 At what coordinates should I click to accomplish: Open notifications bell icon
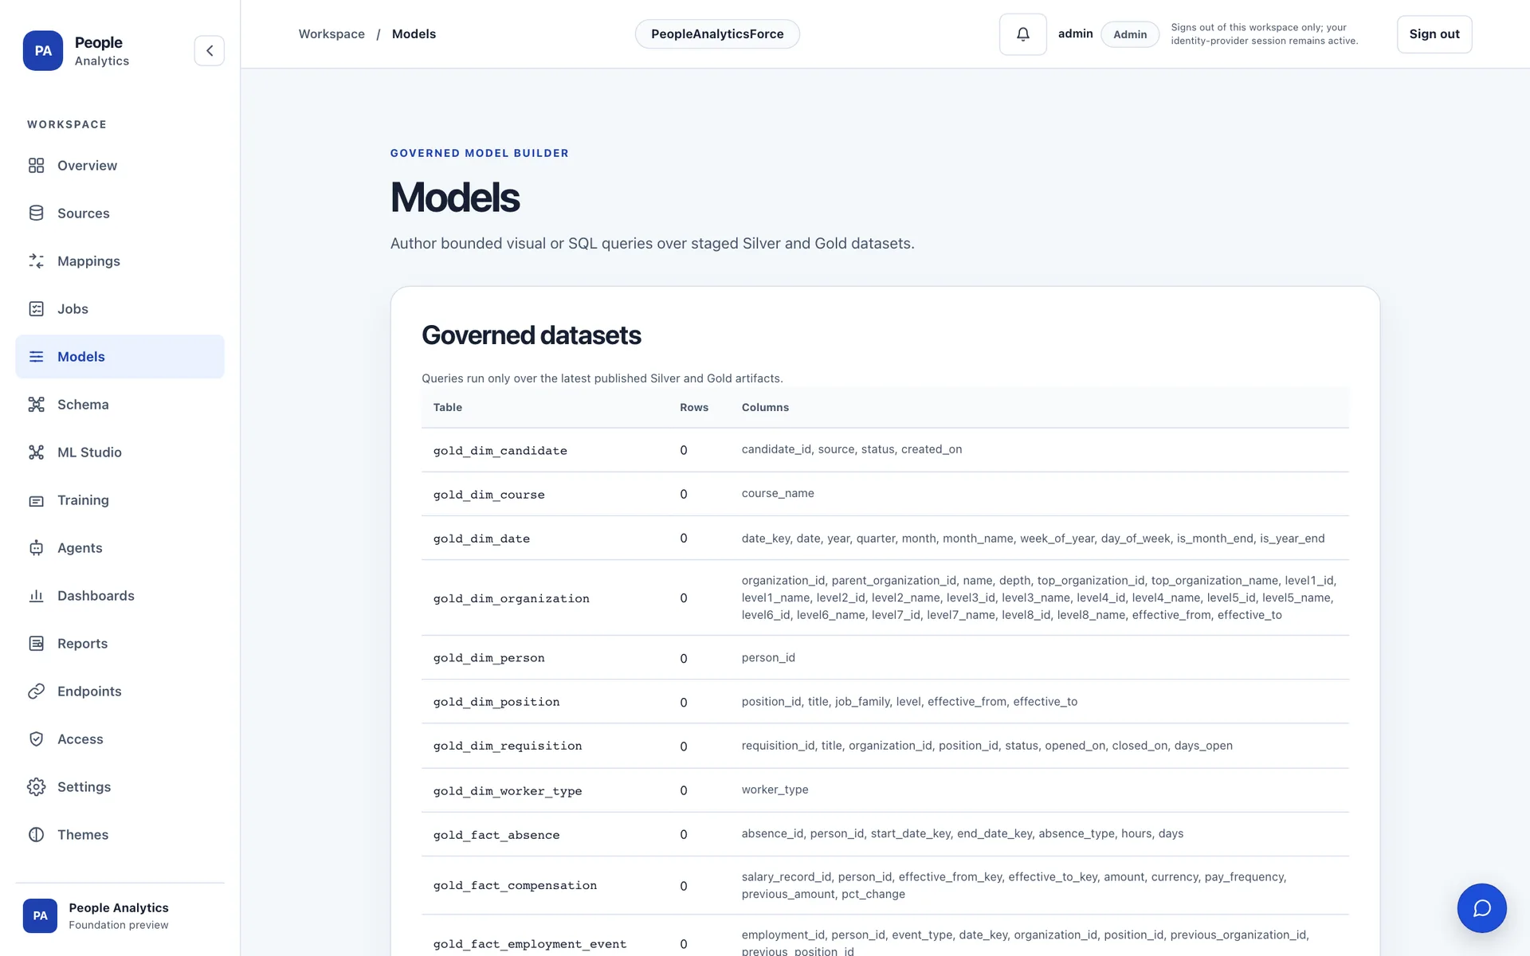[1022, 34]
